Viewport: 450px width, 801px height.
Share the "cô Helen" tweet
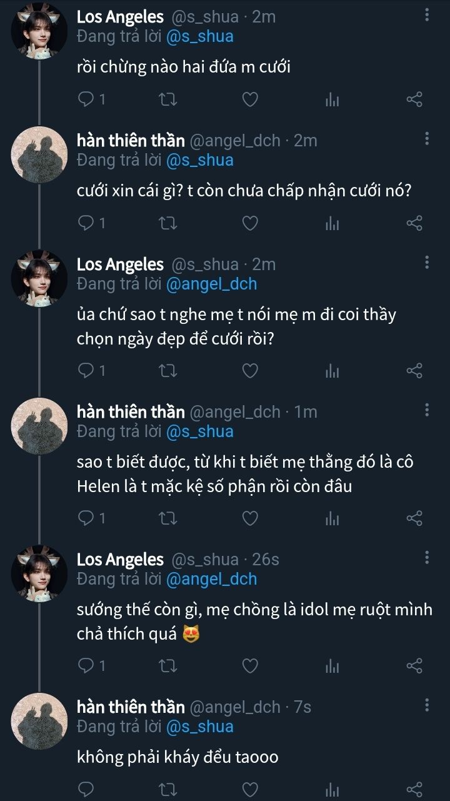(x=414, y=518)
